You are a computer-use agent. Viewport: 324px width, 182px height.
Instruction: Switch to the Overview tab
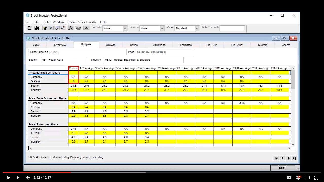click(60, 45)
